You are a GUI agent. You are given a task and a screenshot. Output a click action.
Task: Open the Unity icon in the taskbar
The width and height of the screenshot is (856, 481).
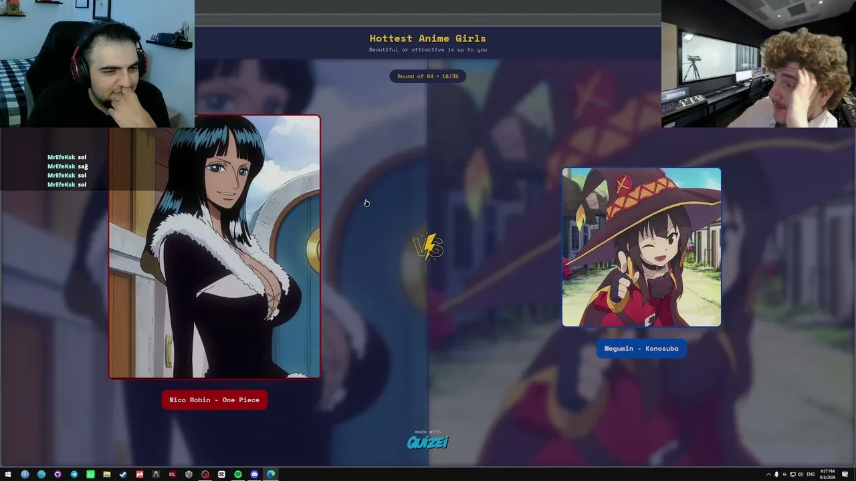(189, 474)
